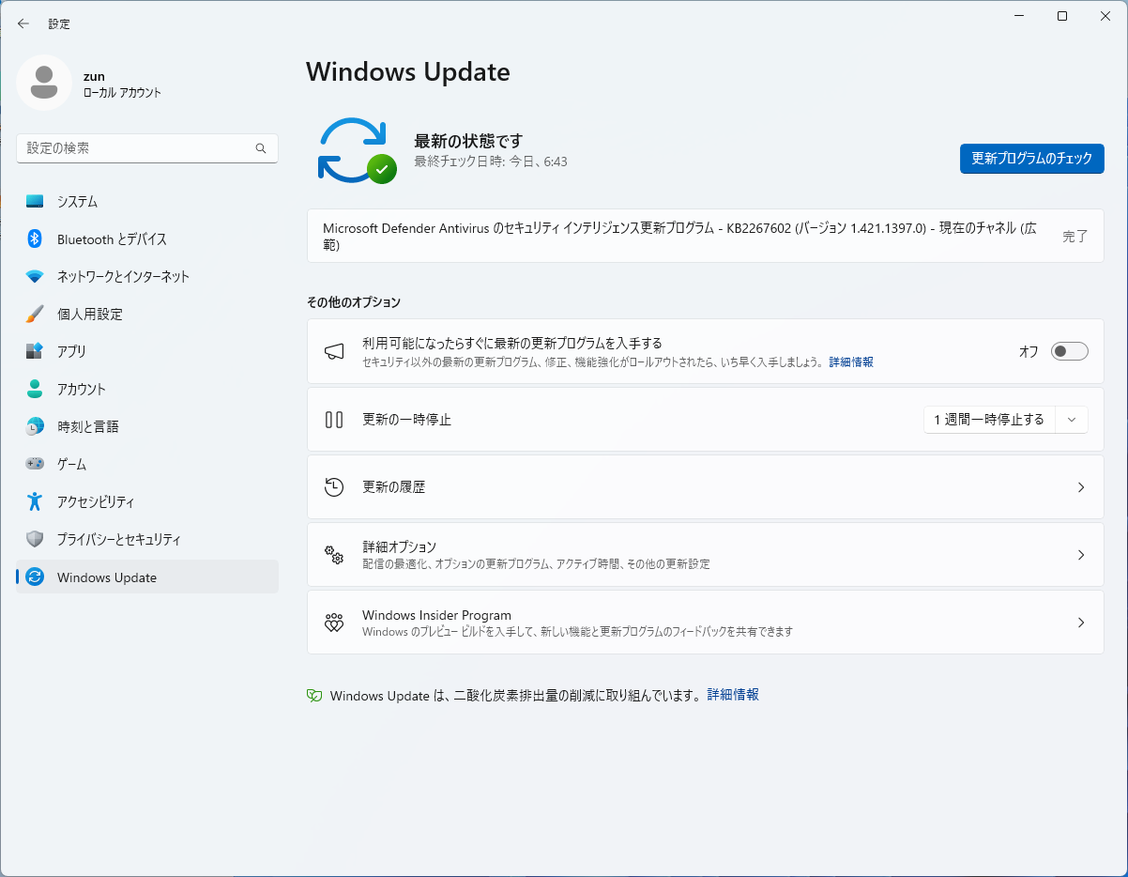Select 時刻と言語 in the sidebar
Screen dimensions: 1128x877
[x=147, y=427]
